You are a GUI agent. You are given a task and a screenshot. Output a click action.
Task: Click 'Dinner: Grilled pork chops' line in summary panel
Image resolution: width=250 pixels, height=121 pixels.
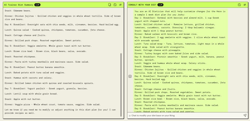click(43, 41)
